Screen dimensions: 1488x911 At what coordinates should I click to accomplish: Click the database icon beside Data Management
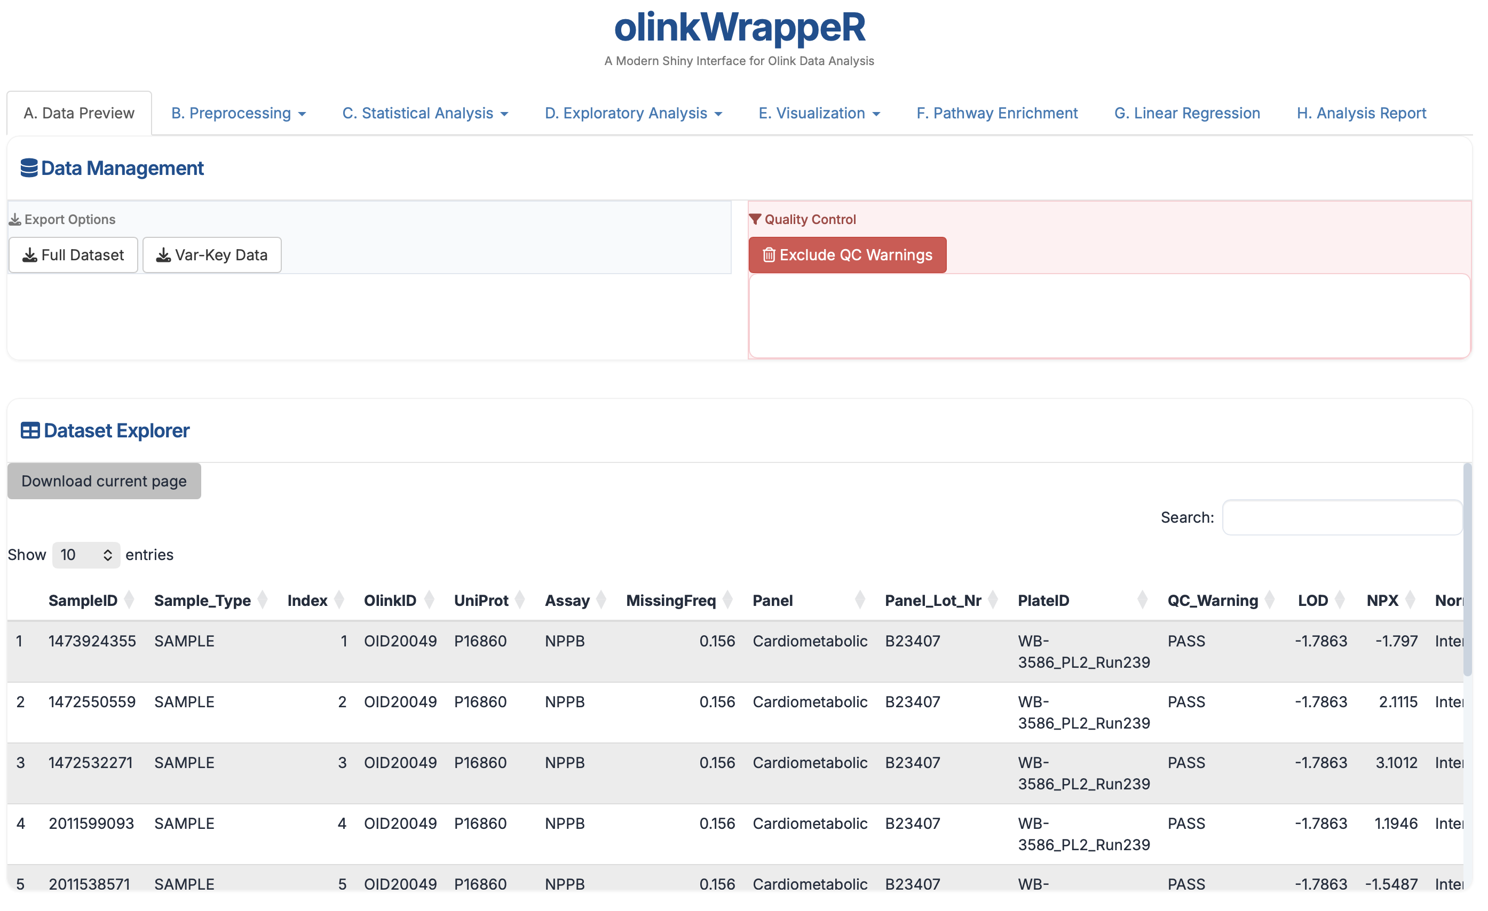tap(28, 169)
